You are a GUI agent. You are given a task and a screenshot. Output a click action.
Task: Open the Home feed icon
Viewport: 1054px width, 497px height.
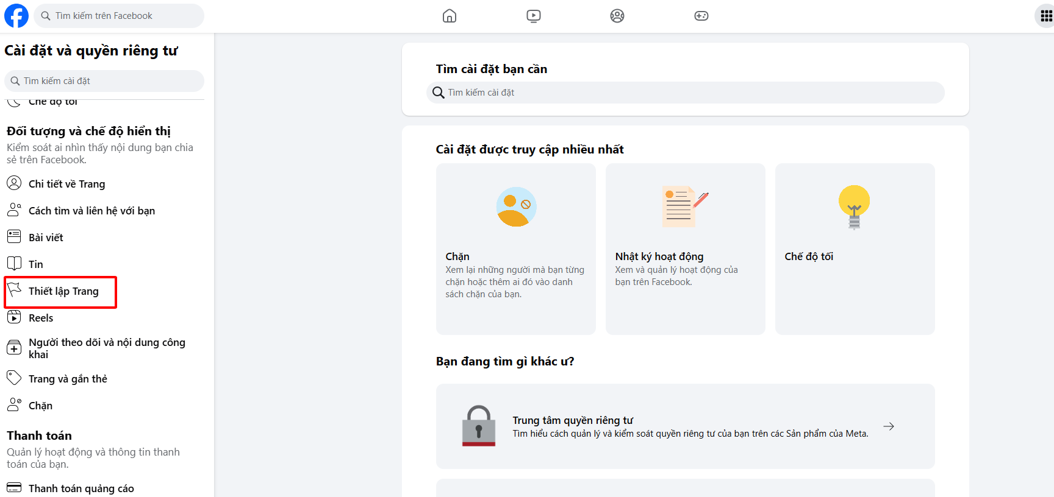point(450,16)
